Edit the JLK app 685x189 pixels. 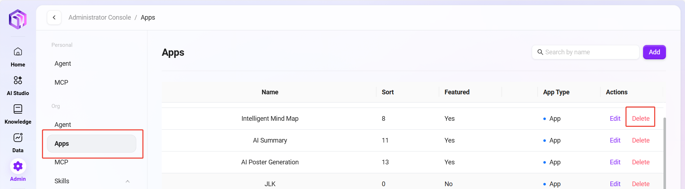615,184
